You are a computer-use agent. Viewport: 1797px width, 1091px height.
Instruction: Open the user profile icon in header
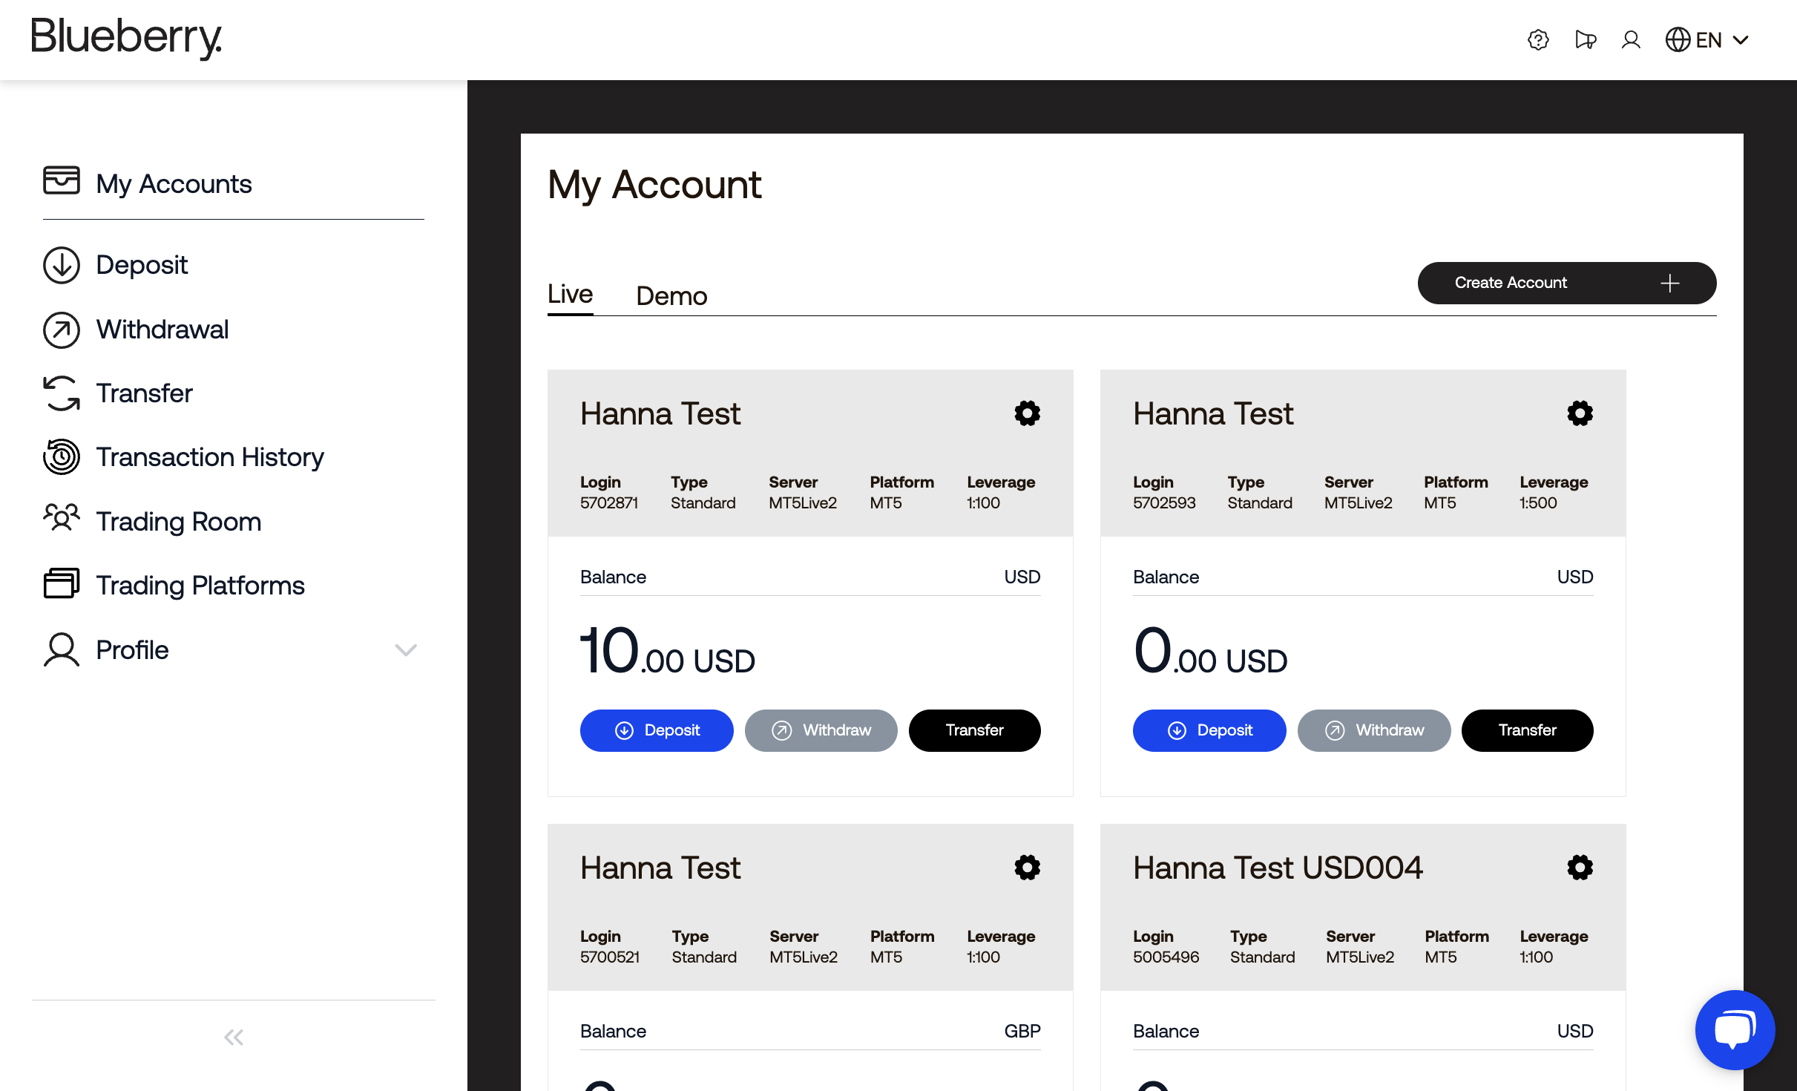(1631, 39)
